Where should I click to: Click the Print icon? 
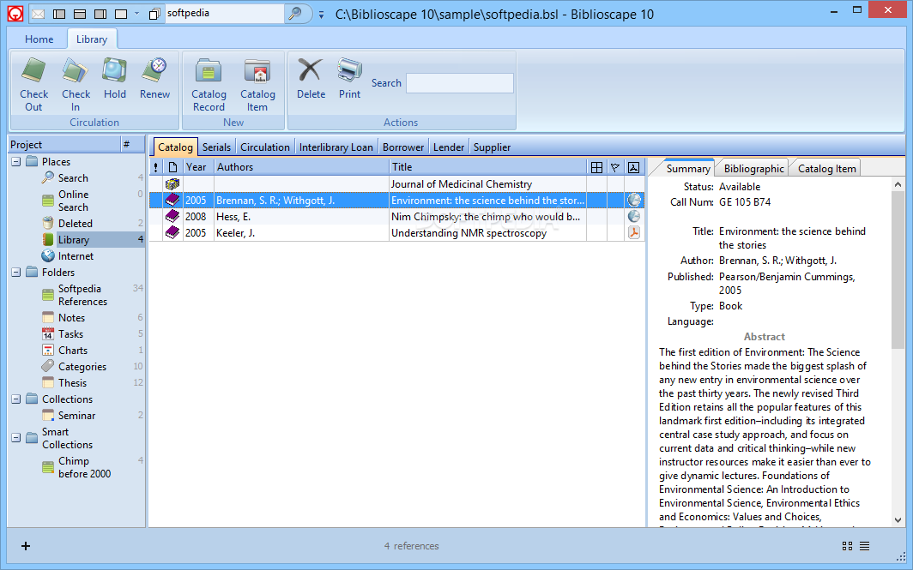[349, 71]
